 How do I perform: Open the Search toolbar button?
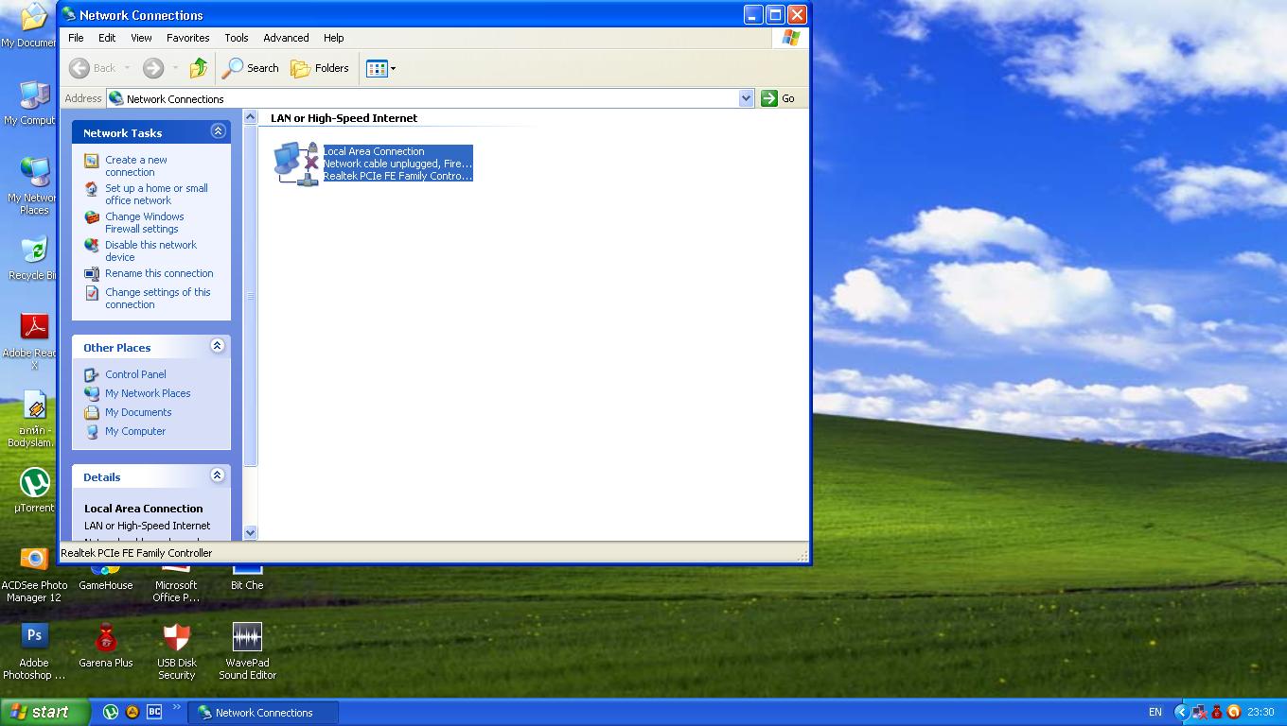(x=251, y=68)
